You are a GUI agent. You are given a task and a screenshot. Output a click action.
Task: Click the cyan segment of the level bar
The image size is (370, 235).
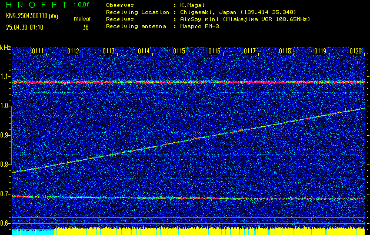click(x=33, y=232)
